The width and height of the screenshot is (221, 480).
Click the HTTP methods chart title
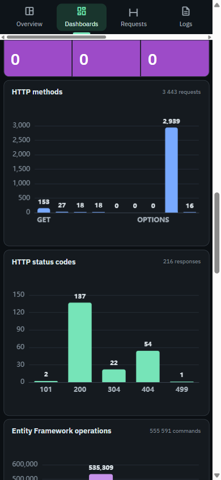click(37, 92)
